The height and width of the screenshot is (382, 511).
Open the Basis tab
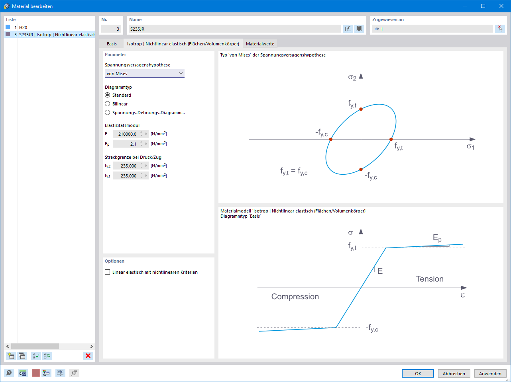pyautogui.click(x=111, y=44)
